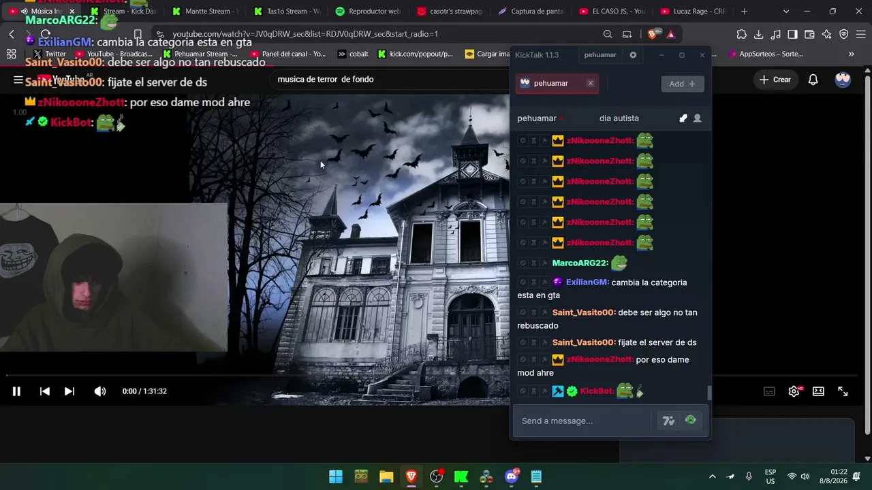This screenshot has height=490, width=872.
Task: Open the Windows Start menu
Action: [x=336, y=476]
